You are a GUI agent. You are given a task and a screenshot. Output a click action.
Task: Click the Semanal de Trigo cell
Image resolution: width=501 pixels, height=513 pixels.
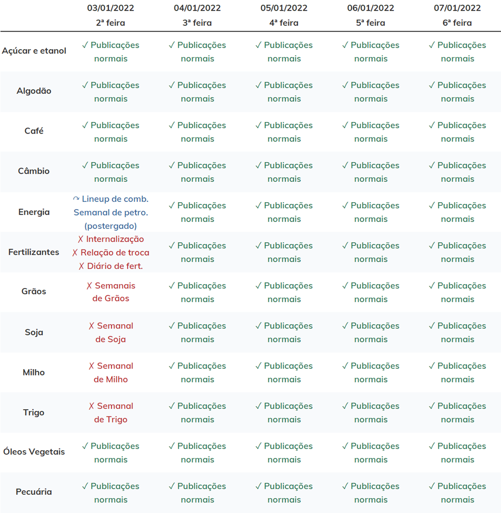(110, 412)
